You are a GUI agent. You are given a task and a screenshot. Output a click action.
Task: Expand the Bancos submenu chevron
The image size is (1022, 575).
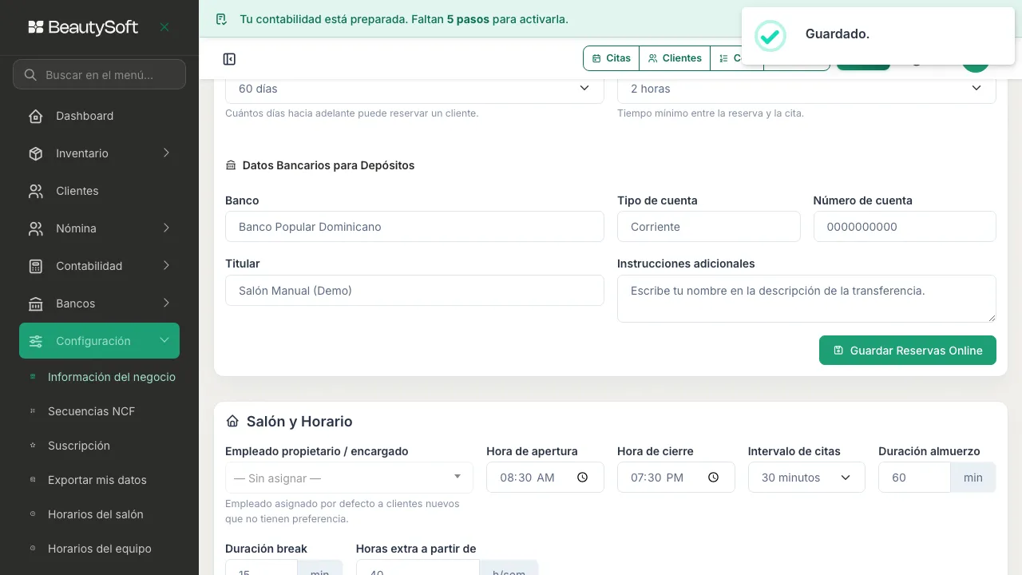pos(166,303)
